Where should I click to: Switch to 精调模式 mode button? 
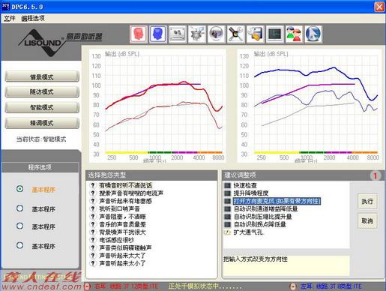pos(42,123)
